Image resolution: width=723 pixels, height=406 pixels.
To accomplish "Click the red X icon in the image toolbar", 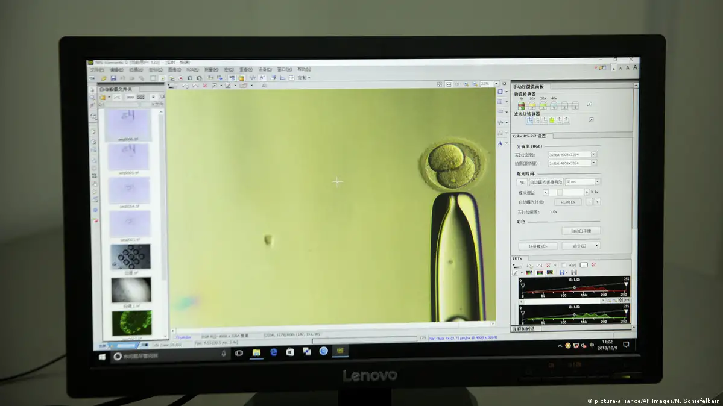I will coord(204,86).
